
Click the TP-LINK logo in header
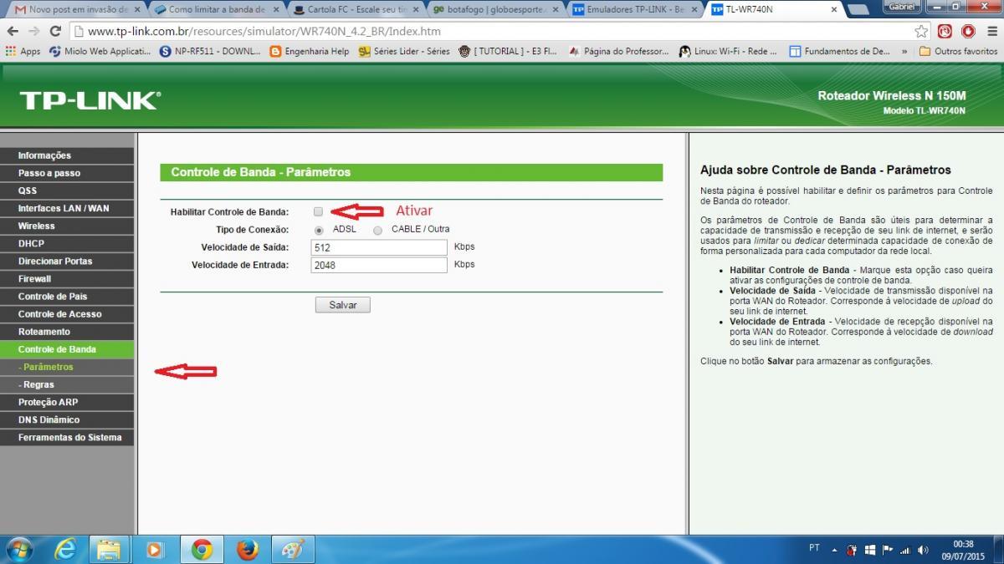[90, 101]
